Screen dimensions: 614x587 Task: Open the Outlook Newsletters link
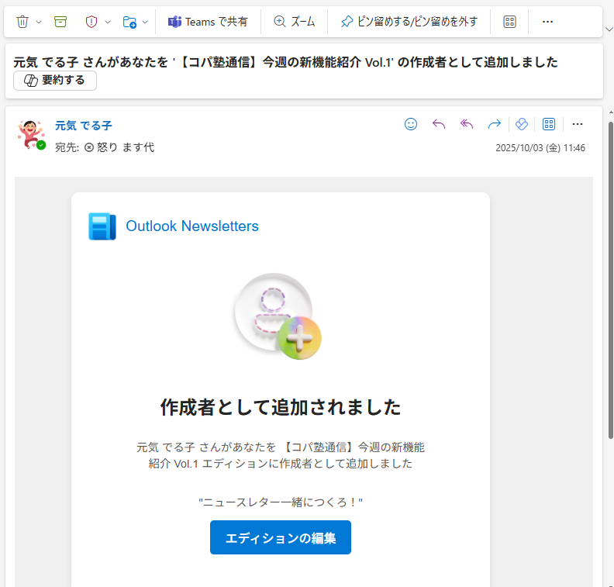tap(191, 226)
